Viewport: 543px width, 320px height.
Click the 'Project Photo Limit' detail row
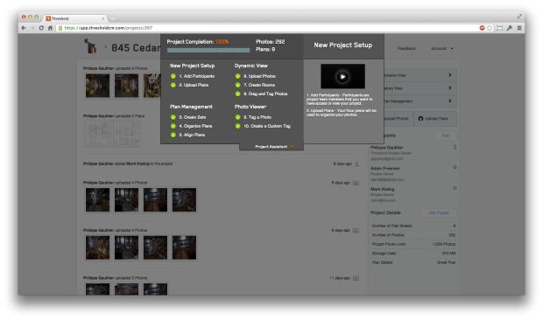413,244
